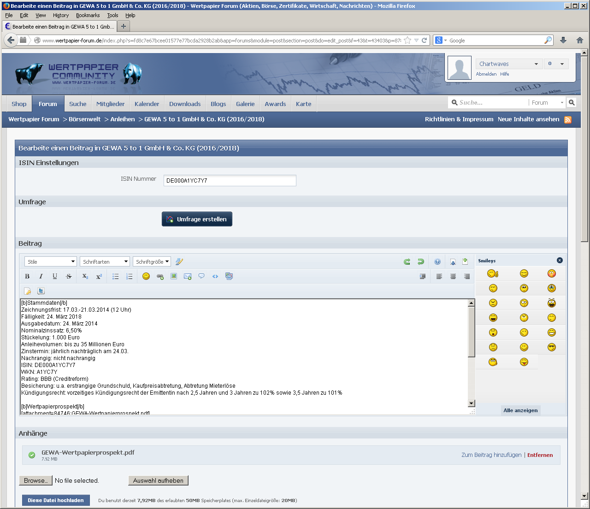Click the editor resize icon with blue down arrow
Image resolution: width=590 pixels, height=509 pixels.
coord(453,261)
